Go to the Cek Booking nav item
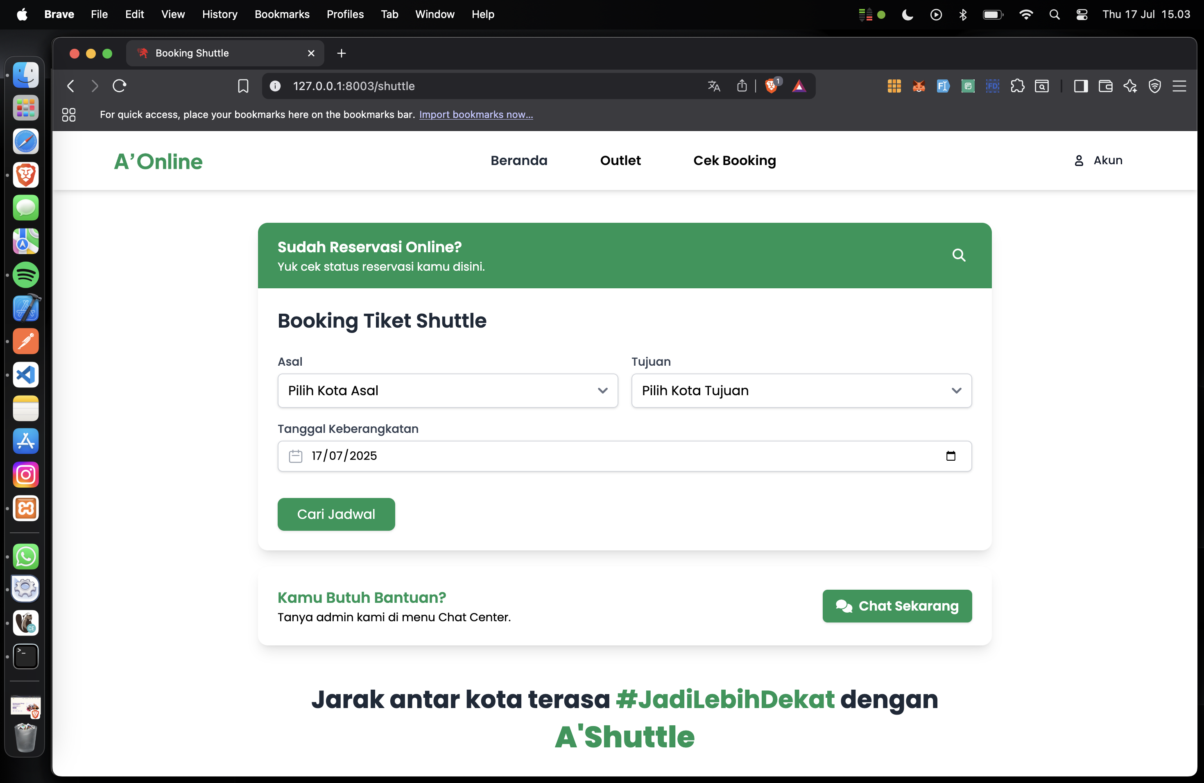The image size is (1204, 783). 734,161
